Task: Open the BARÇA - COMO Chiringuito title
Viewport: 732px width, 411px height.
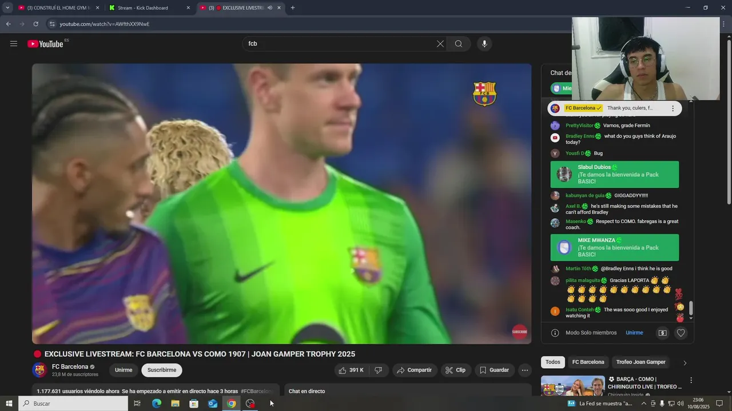Action: coord(645,383)
